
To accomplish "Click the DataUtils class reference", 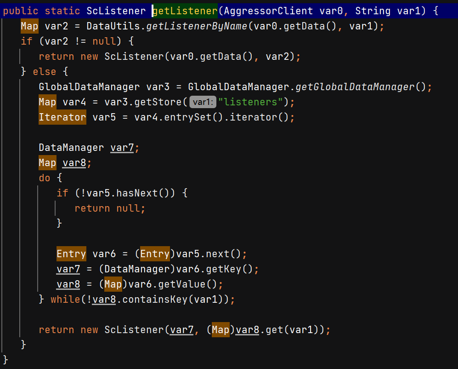I will point(113,26).
